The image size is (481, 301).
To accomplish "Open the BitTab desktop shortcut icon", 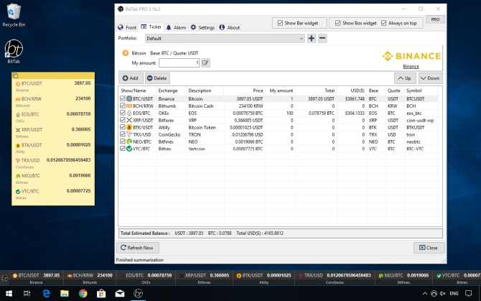I will 14,51.
